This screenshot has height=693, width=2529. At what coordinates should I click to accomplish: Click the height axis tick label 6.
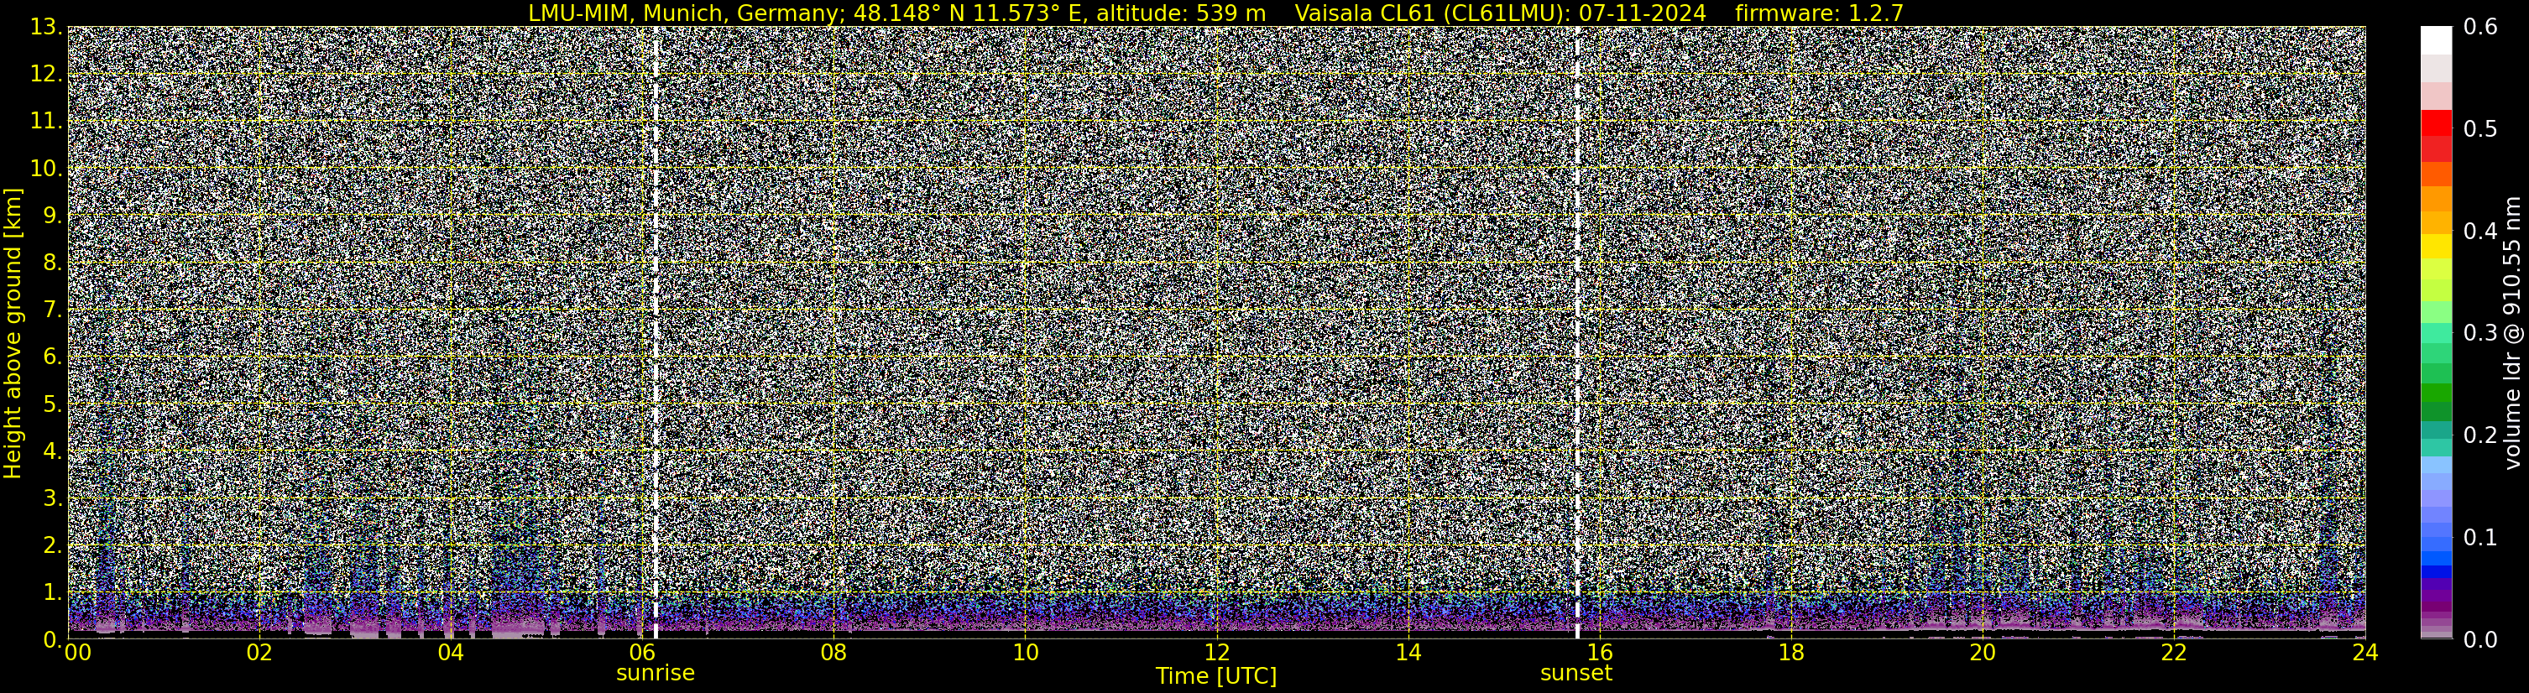[52, 357]
